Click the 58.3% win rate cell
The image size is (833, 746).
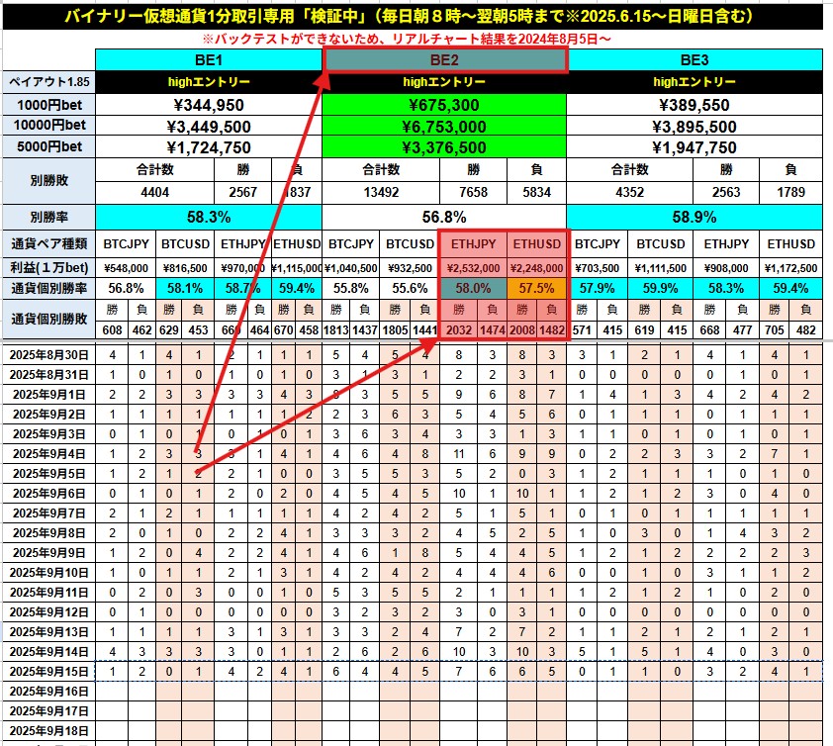pos(208,217)
